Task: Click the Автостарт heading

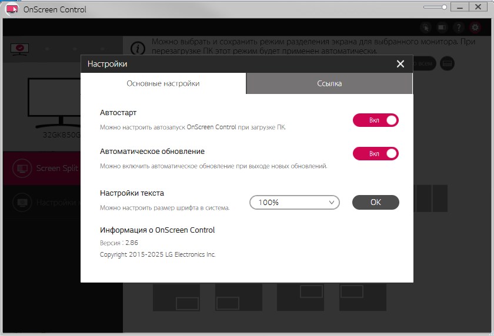Action: click(x=118, y=113)
